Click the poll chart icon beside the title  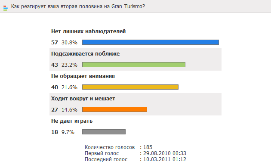coord(6,8)
